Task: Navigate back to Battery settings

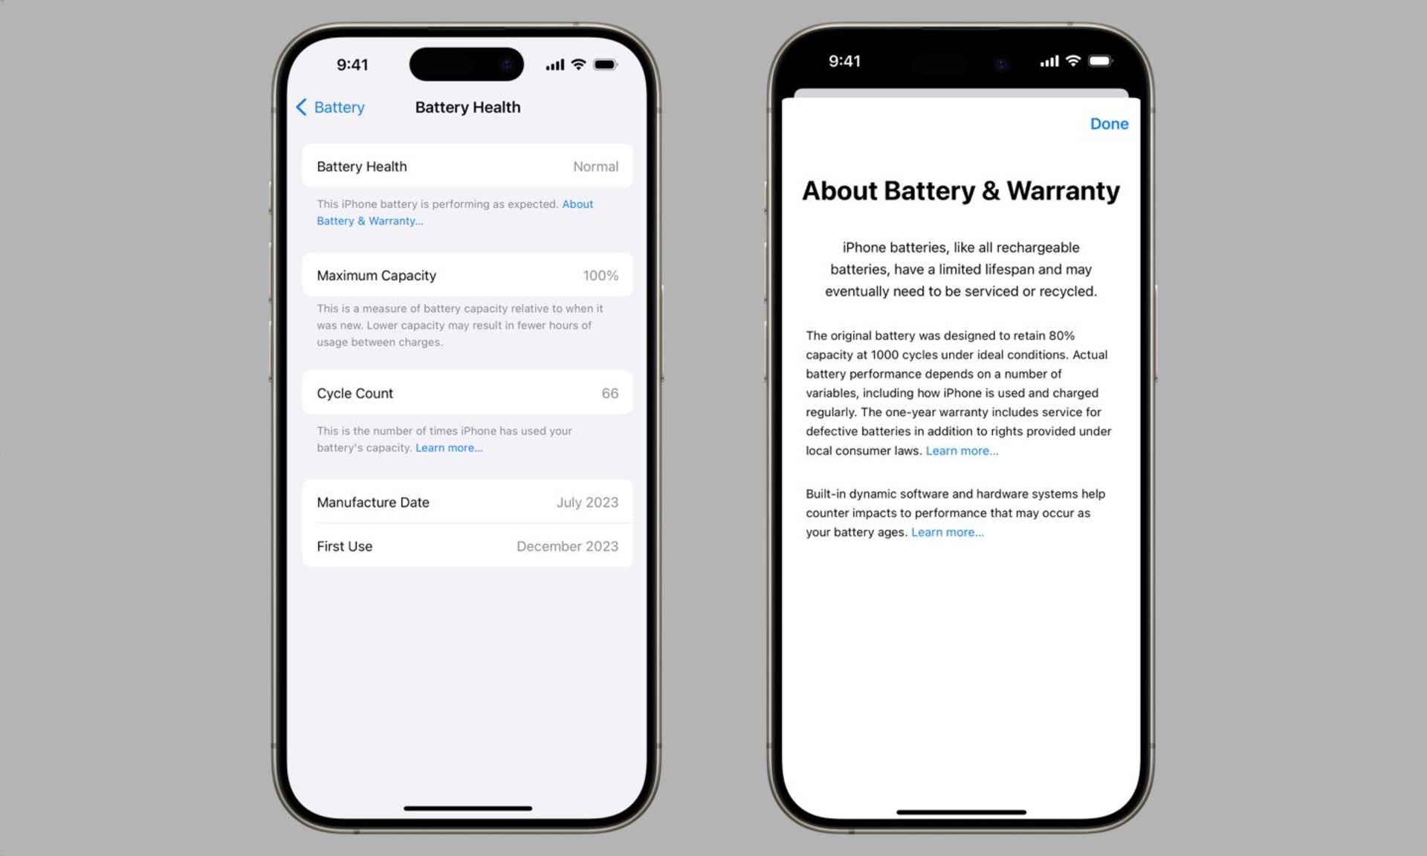Action: pos(329,106)
